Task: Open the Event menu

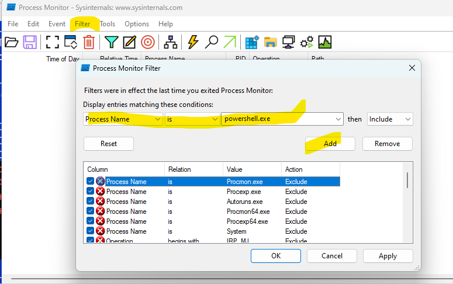Action: coord(57,24)
